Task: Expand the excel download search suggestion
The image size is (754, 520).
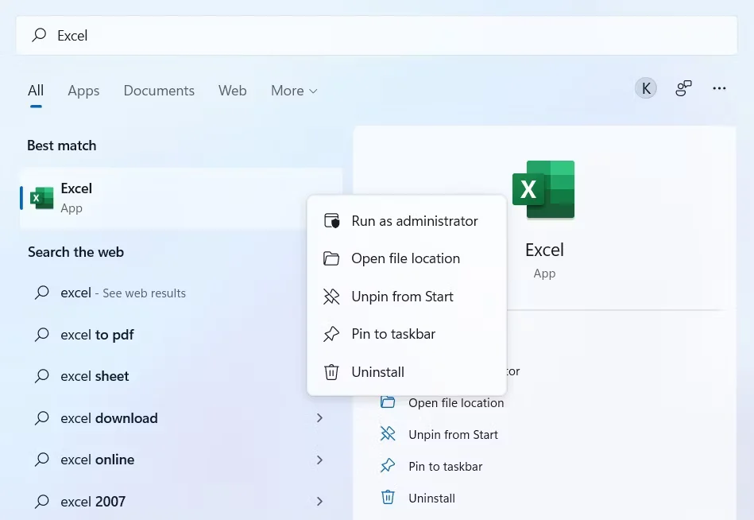Action: [x=319, y=417]
